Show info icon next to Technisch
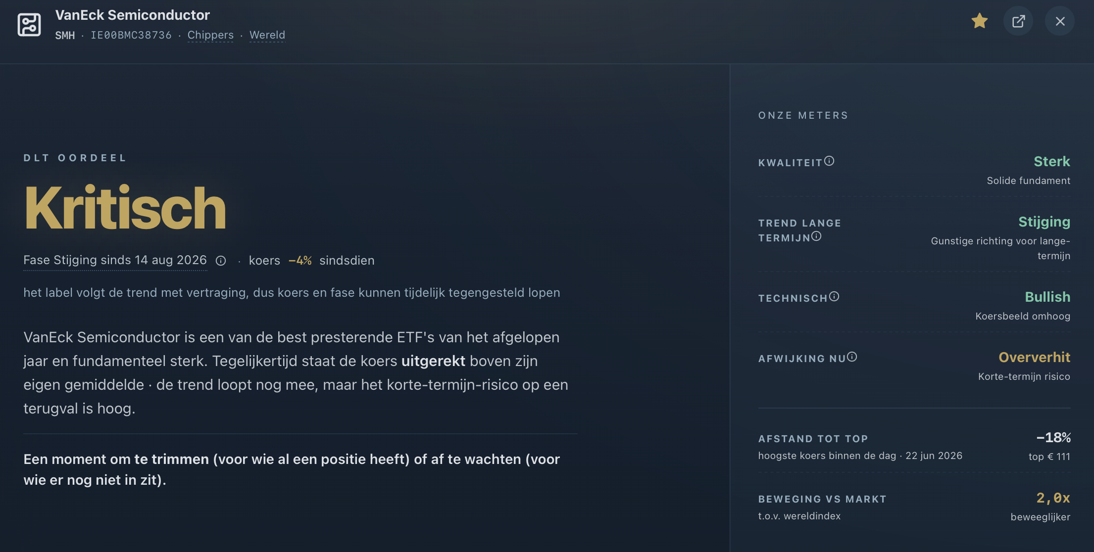 pyautogui.click(x=834, y=296)
